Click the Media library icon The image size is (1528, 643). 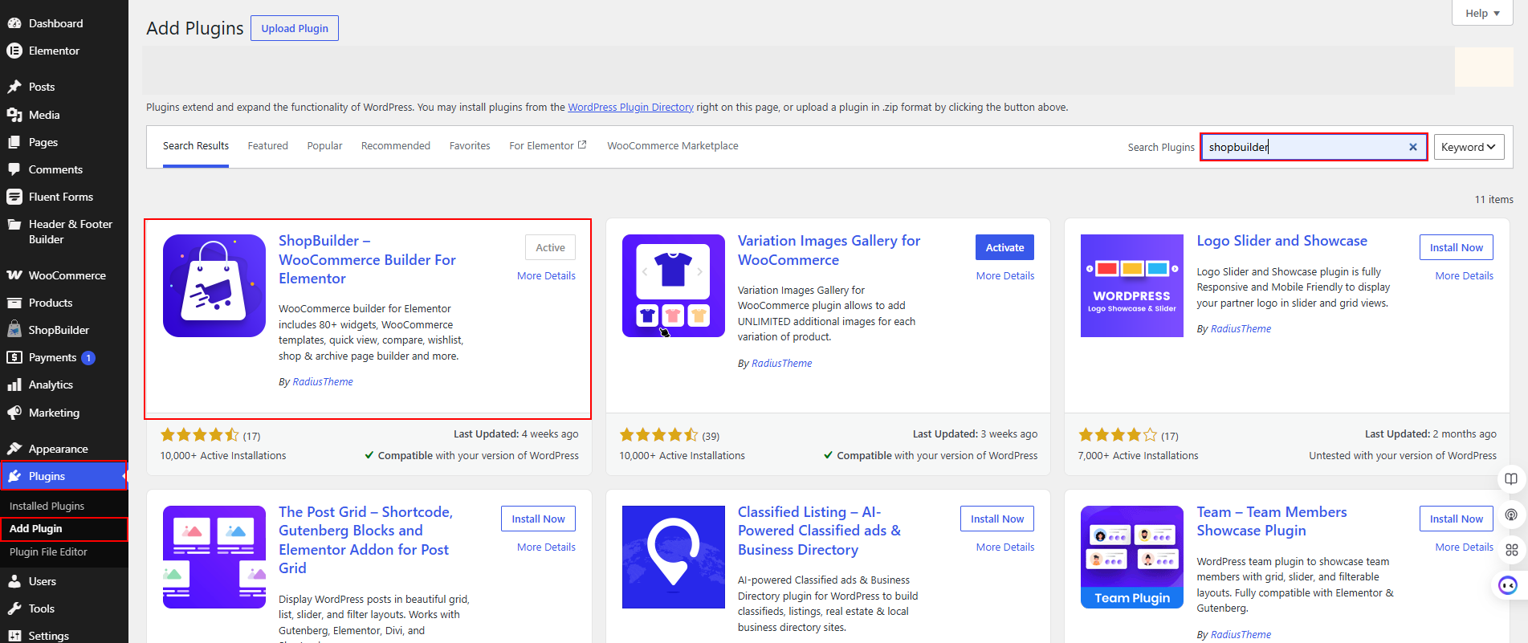point(14,115)
